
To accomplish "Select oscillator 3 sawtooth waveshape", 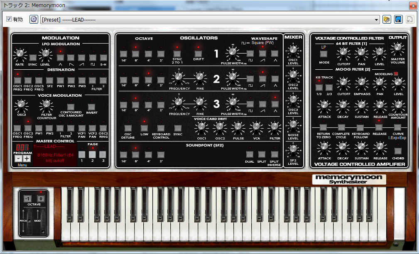I will (263, 104).
